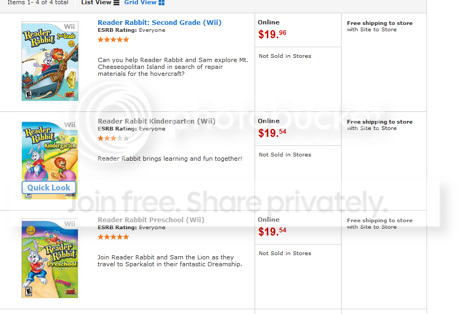Click star rating of Reader Rabbit Kindergarten
The image size is (462, 314).
[113, 138]
